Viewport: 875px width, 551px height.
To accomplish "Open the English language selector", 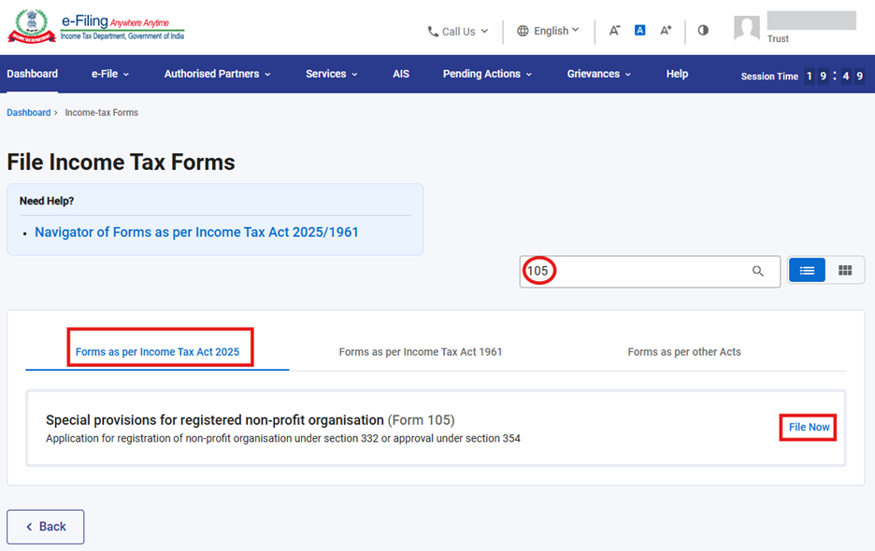I will pos(549,31).
